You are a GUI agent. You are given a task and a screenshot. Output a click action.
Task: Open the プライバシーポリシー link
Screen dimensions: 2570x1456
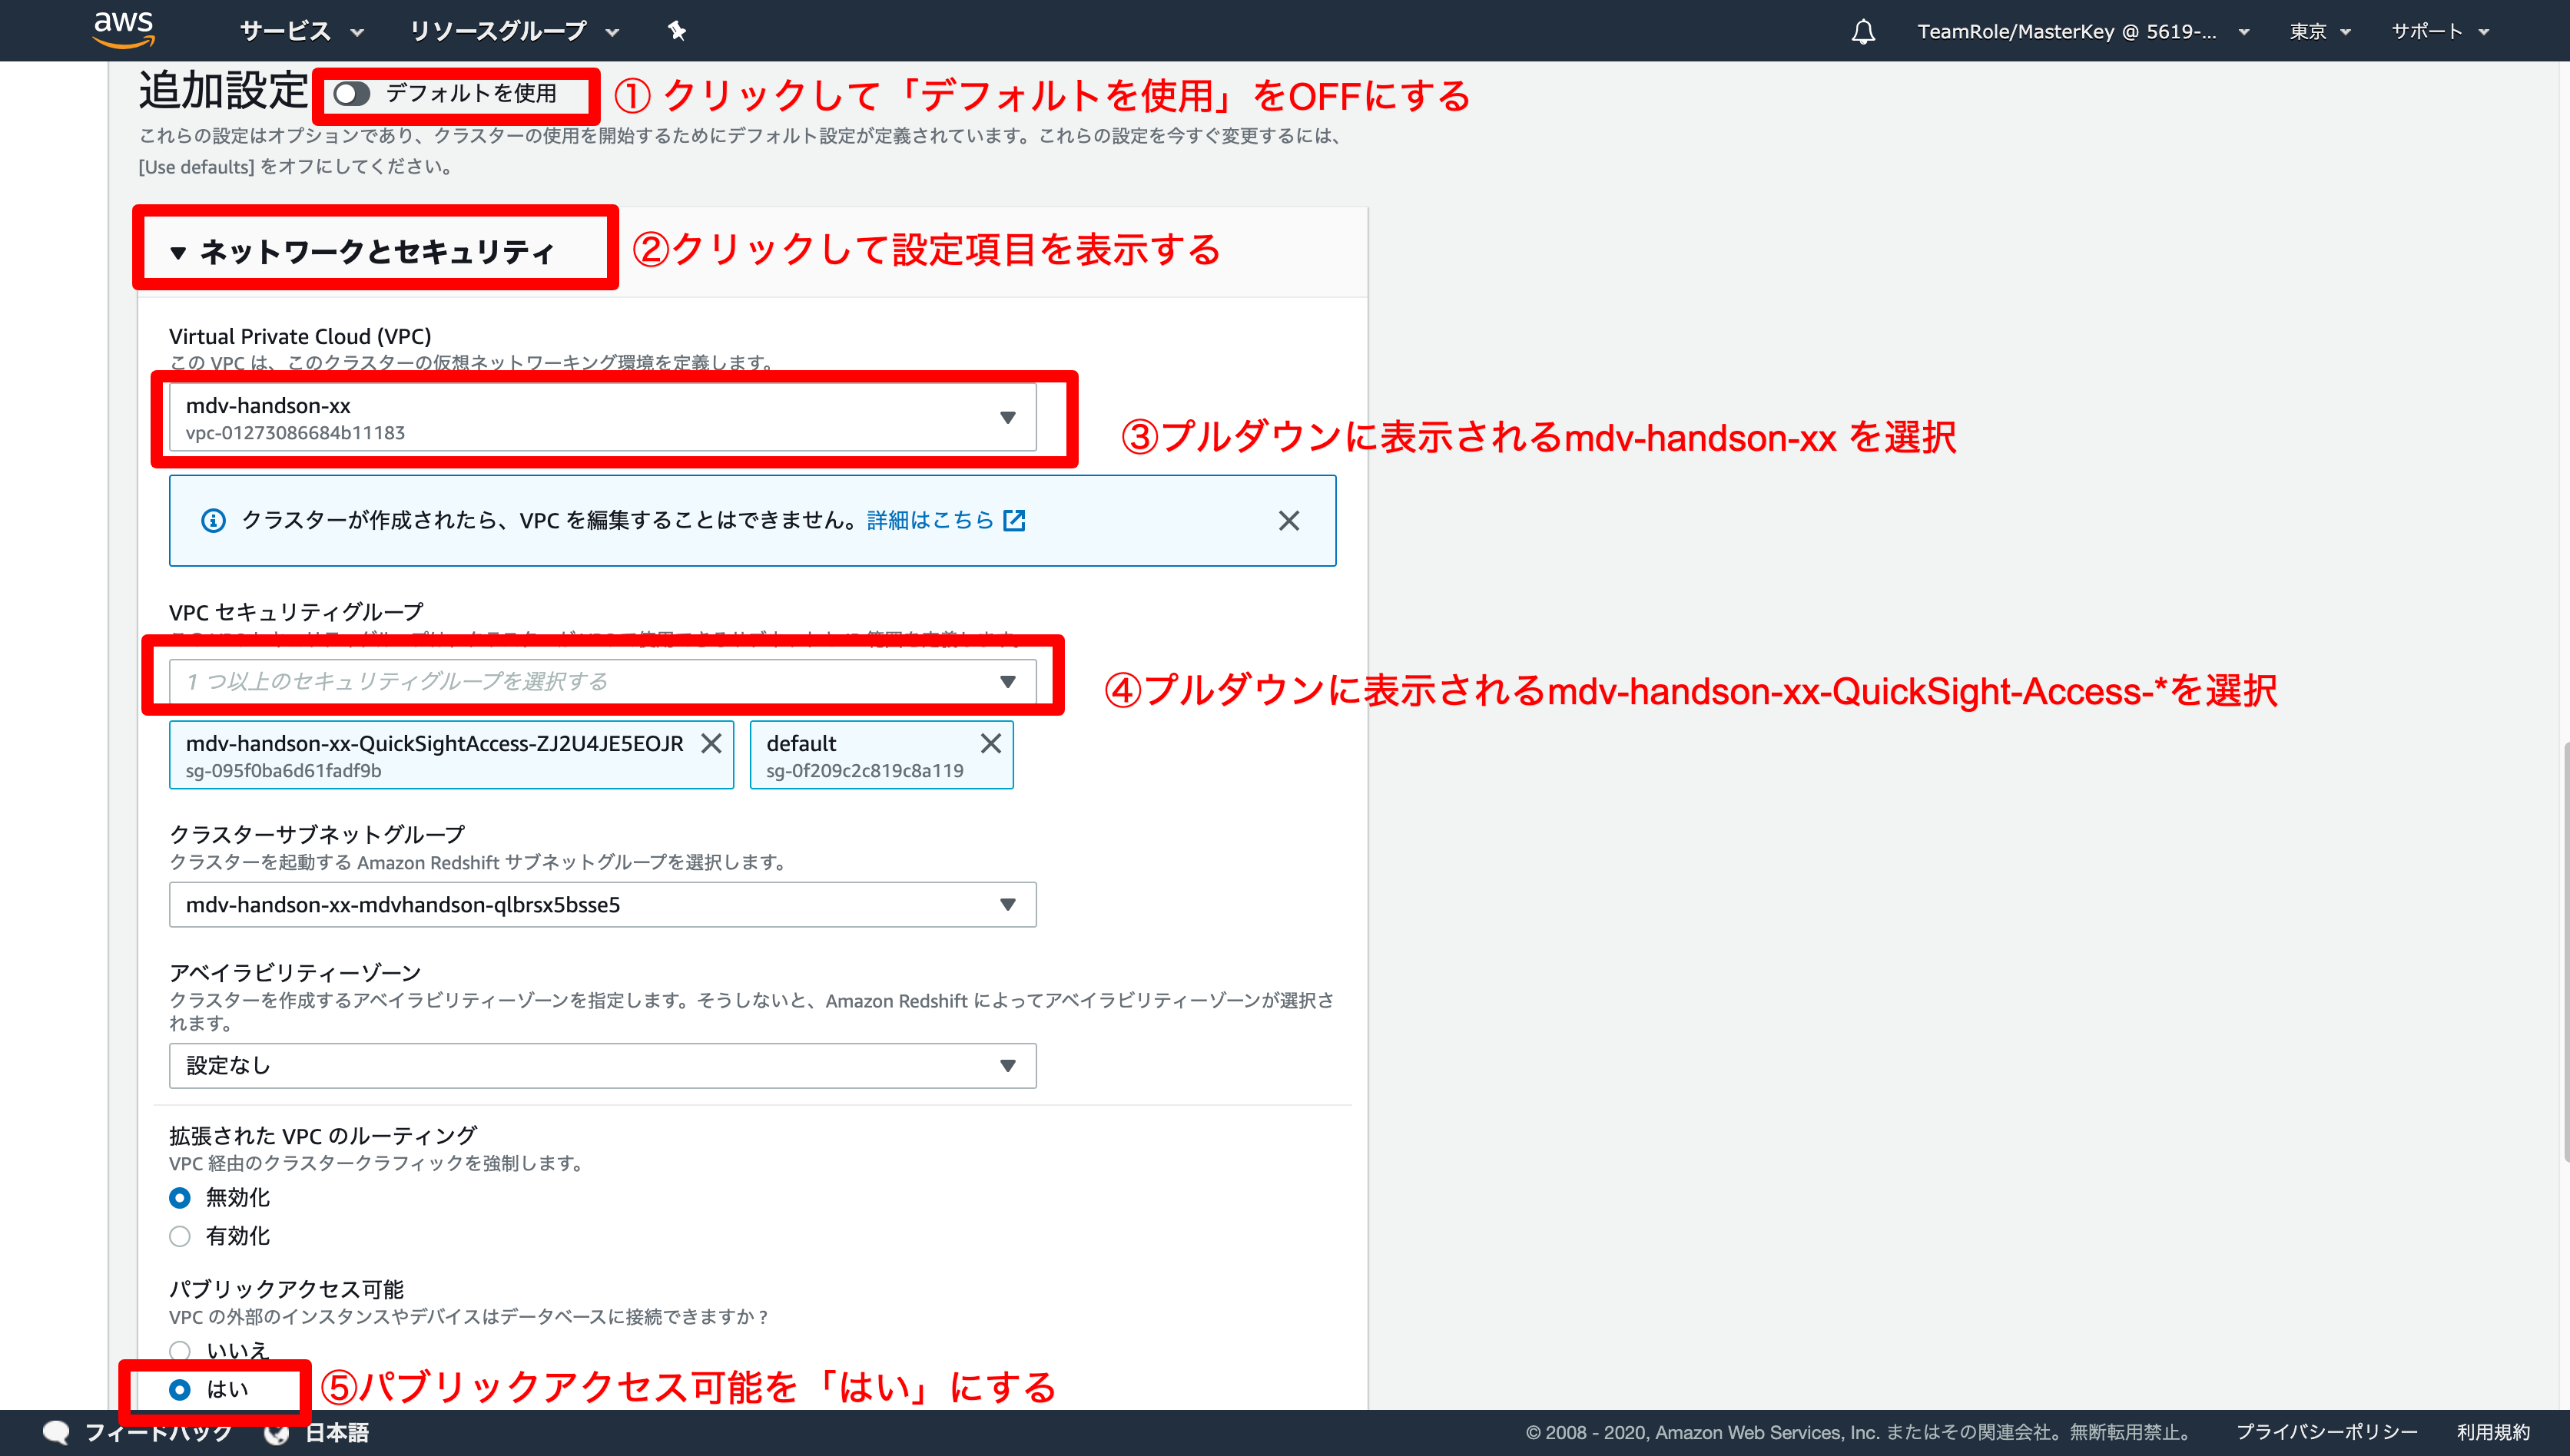(x=2326, y=1432)
